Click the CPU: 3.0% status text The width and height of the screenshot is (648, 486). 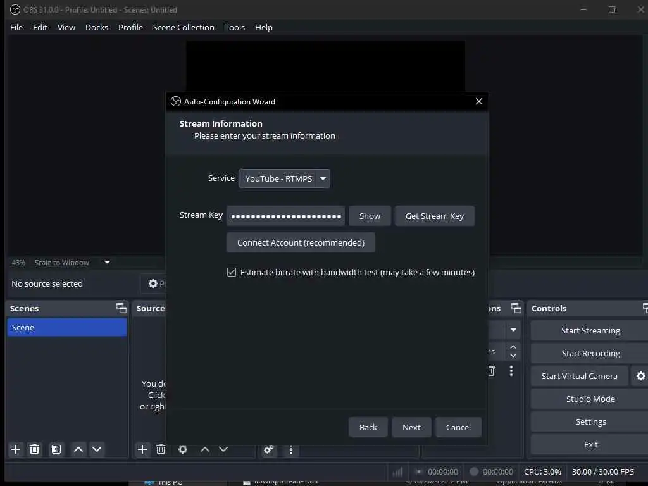(x=542, y=471)
